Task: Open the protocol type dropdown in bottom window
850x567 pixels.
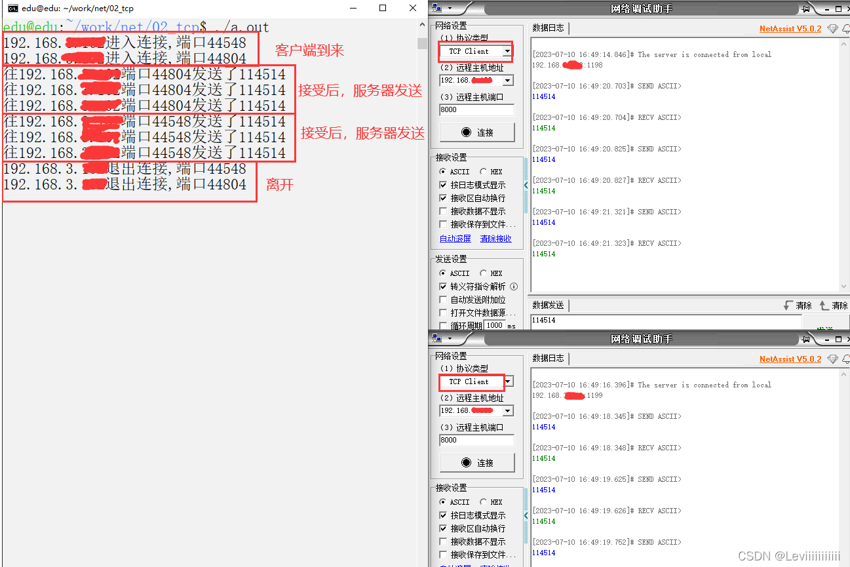Action: point(506,381)
